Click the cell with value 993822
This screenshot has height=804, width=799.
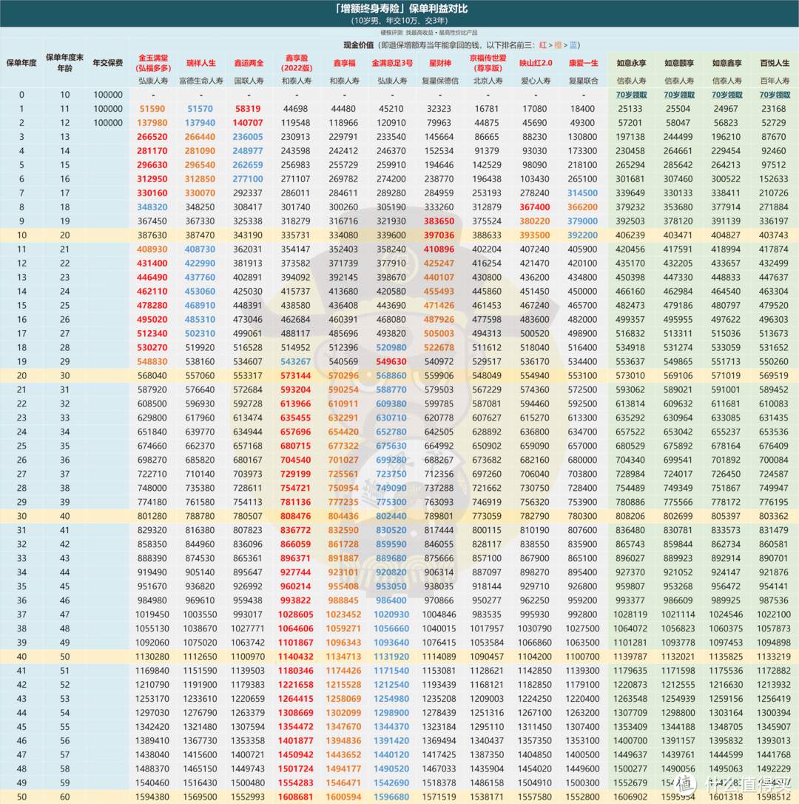click(x=296, y=600)
